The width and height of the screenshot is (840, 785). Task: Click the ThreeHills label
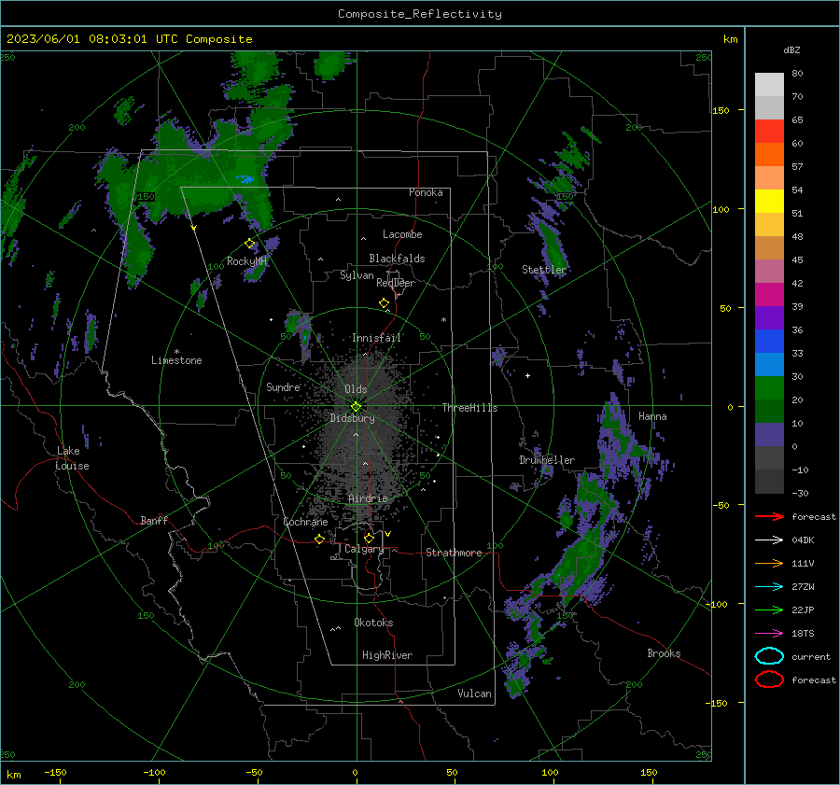point(469,408)
